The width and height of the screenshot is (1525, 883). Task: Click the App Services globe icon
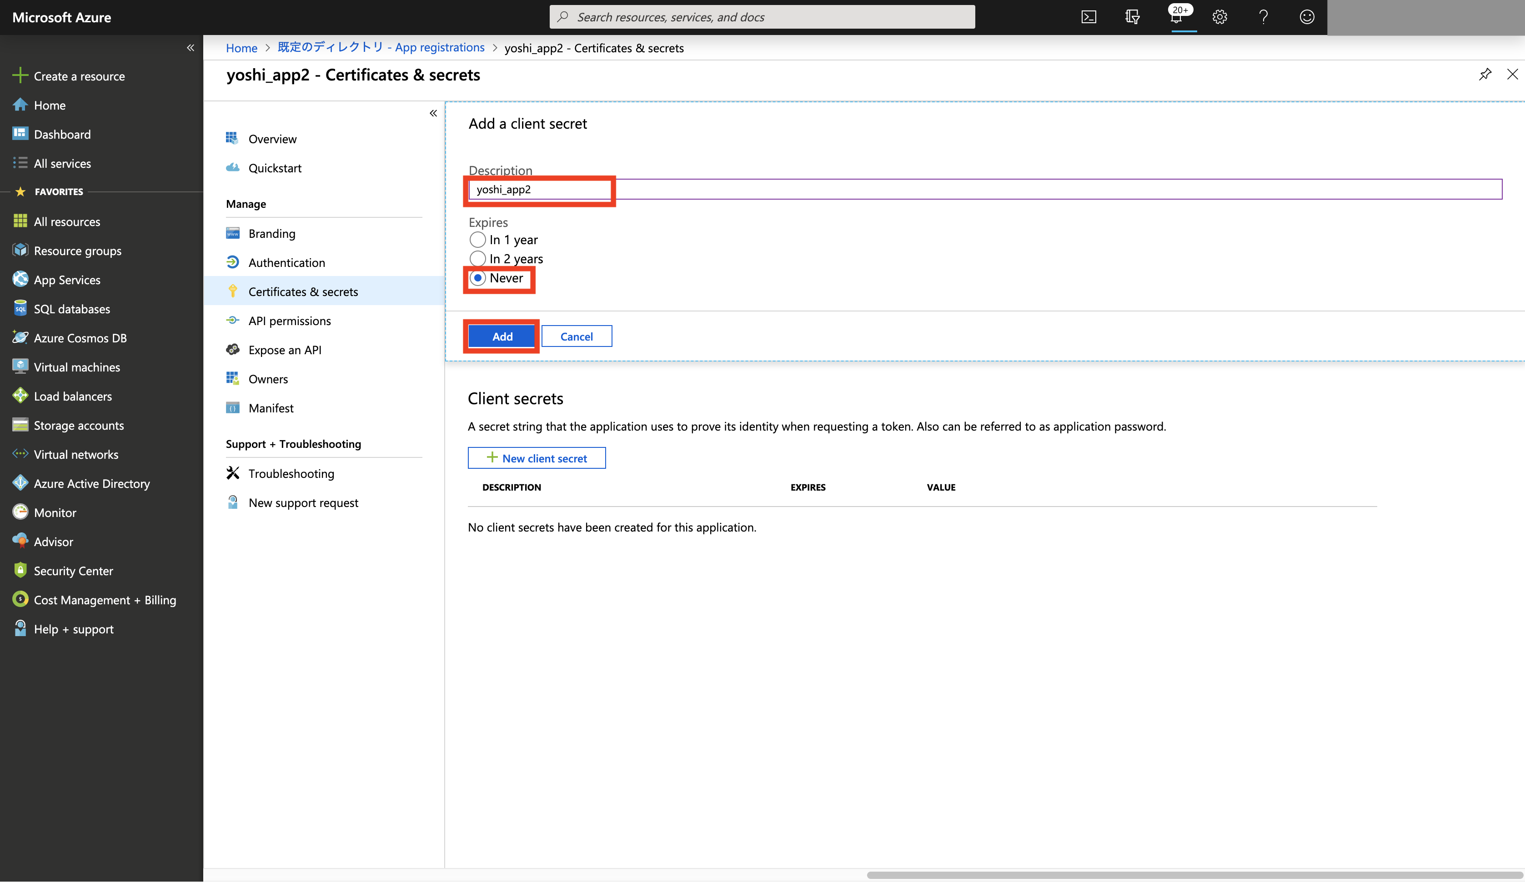pyautogui.click(x=20, y=279)
